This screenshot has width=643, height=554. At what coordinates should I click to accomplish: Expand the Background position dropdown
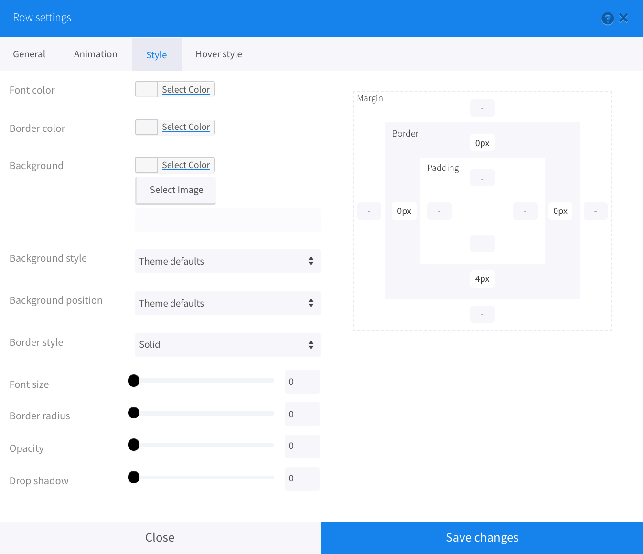click(227, 303)
